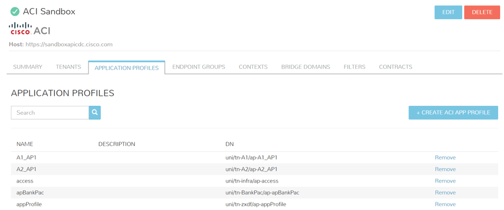The height and width of the screenshot is (210, 504).
Task: Open the Bridge Domains tab
Action: pyautogui.click(x=306, y=67)
